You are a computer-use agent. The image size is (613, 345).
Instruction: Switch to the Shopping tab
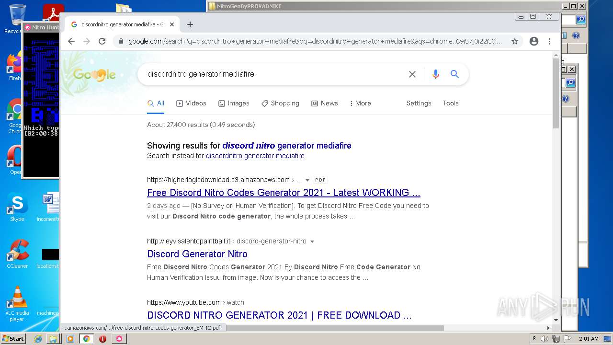point(280,103)
